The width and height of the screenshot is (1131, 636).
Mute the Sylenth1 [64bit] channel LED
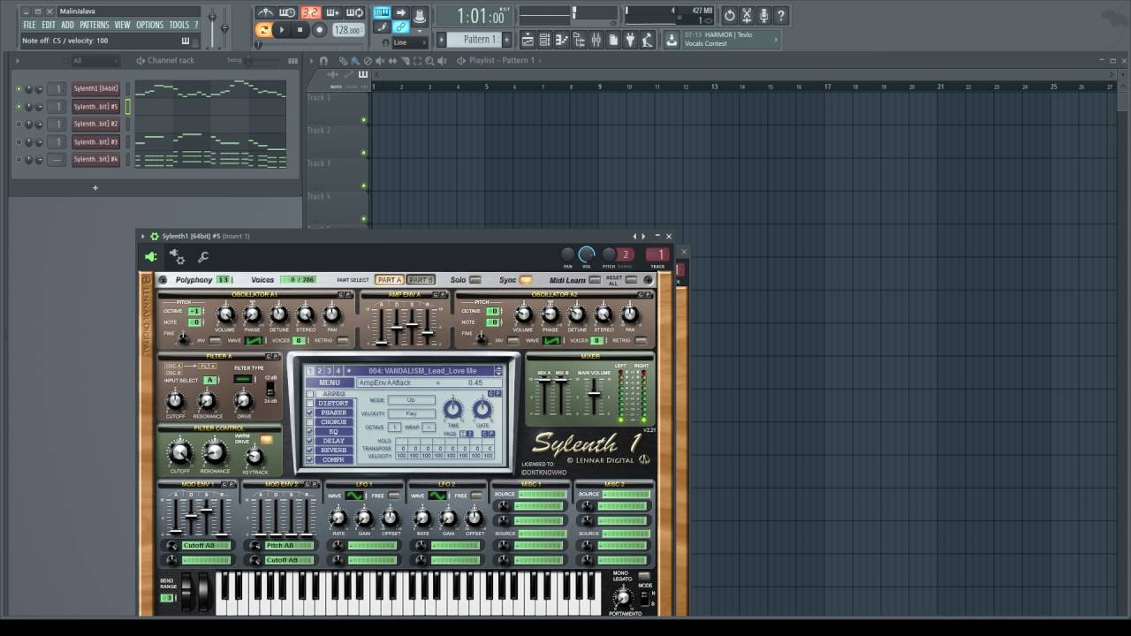click(x=18, y=89)
